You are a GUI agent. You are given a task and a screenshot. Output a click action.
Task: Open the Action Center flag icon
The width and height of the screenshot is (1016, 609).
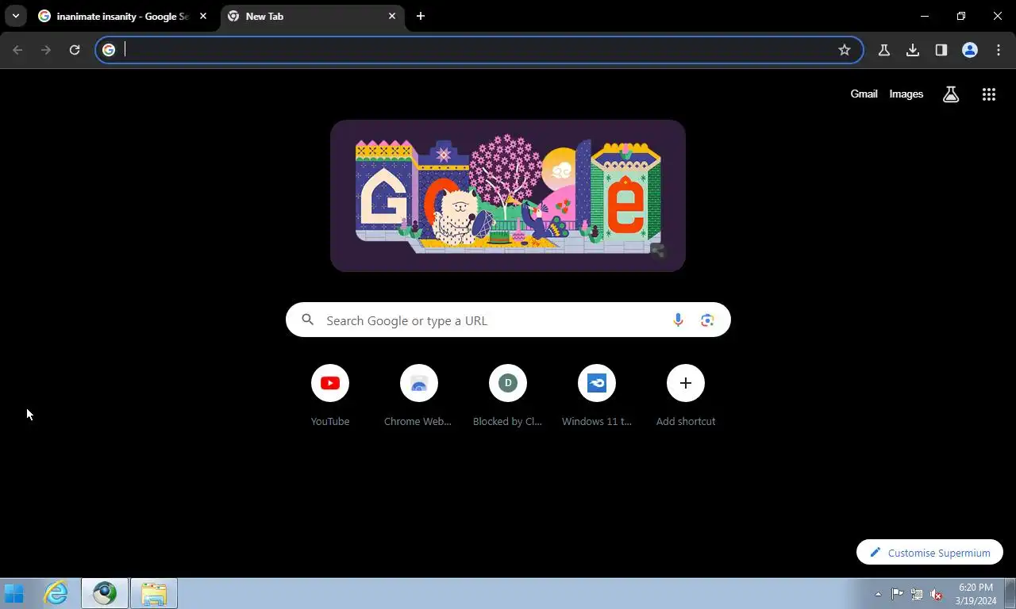point(897,594)
